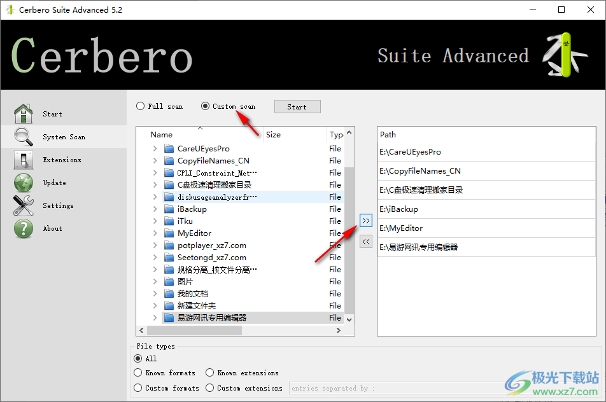Viewport: 606px width, 402px height.
Task: Select E:\CareUEyesPro in Path list
Action: pos(486,152)
